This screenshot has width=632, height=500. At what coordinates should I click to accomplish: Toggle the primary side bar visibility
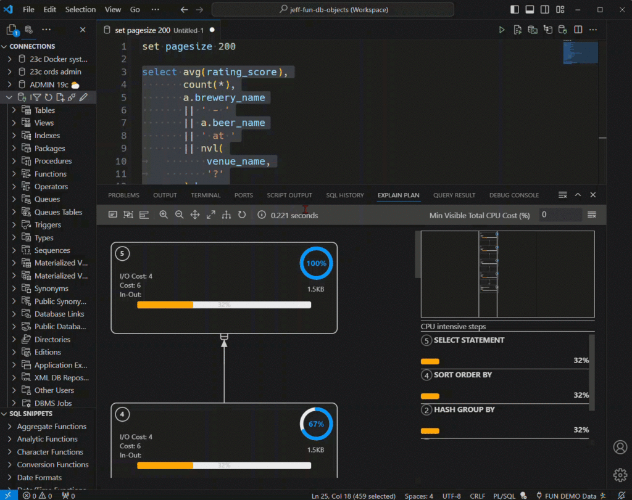(515, 10)
